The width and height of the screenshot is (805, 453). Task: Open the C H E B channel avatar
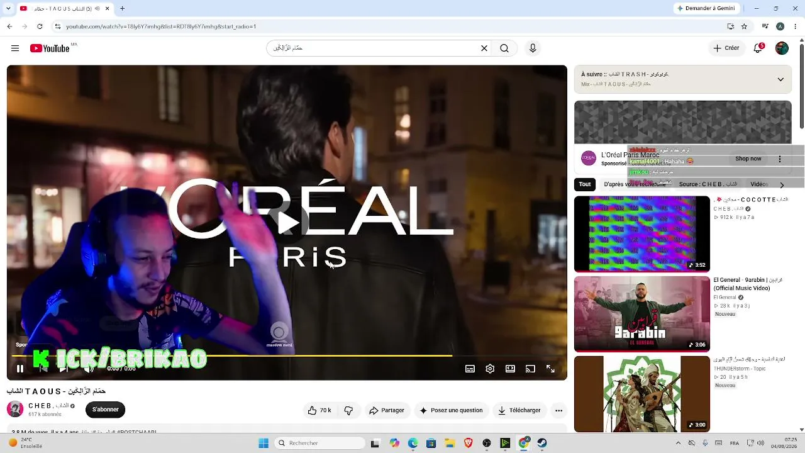pyautogui.click(x=15, y=410)
